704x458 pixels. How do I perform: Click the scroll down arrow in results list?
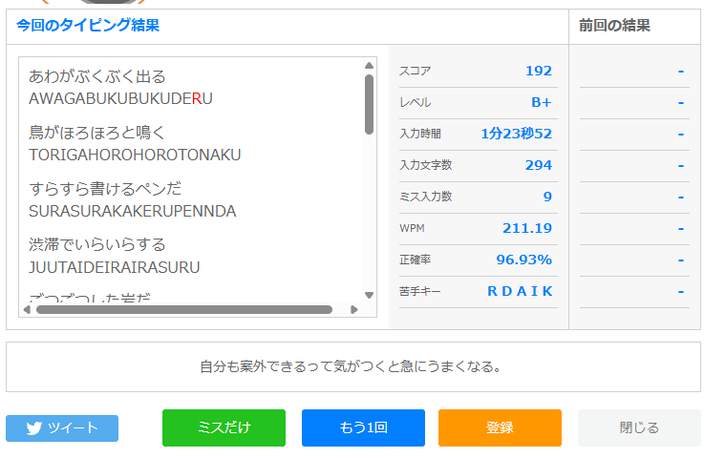pyautogui.click(x=369, y=295)
